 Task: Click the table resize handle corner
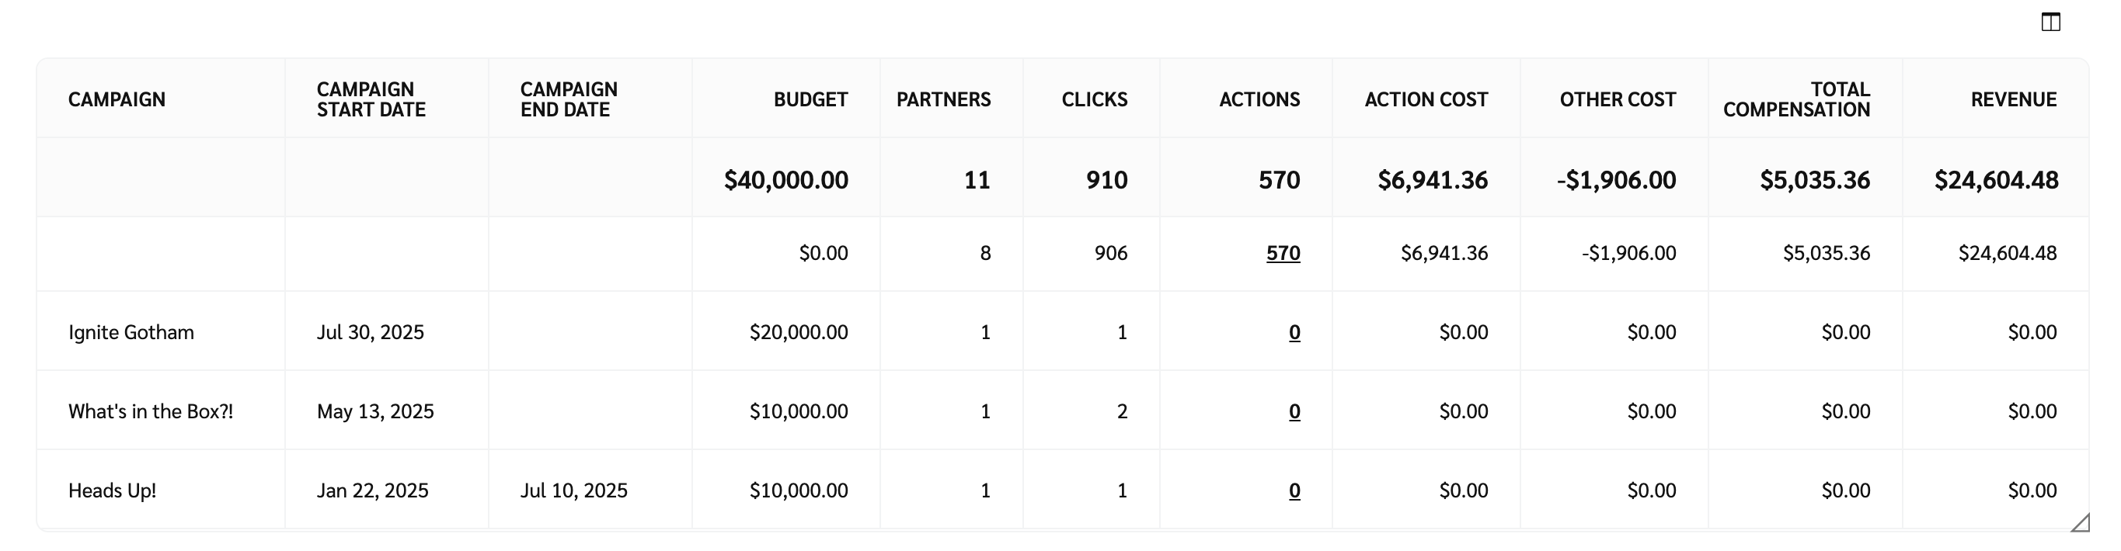(x=2080, y=523)
